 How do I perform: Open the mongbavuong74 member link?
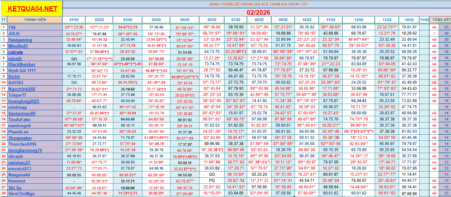25,150
